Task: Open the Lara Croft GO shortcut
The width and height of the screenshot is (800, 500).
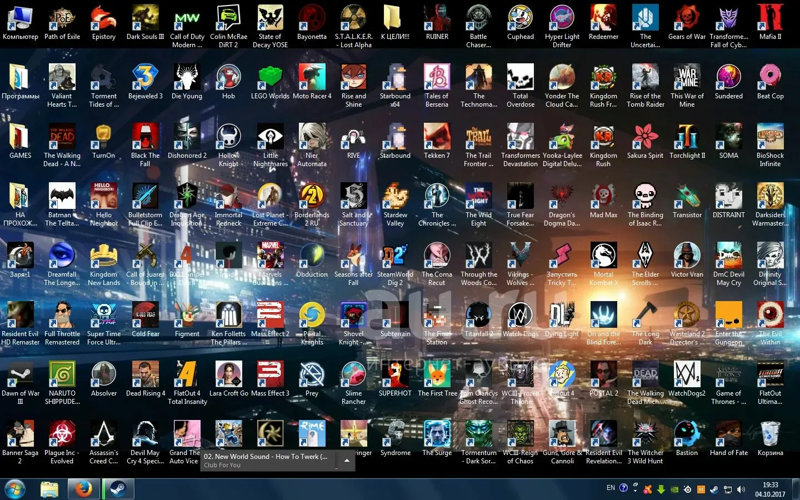Action: coord(229,380)
